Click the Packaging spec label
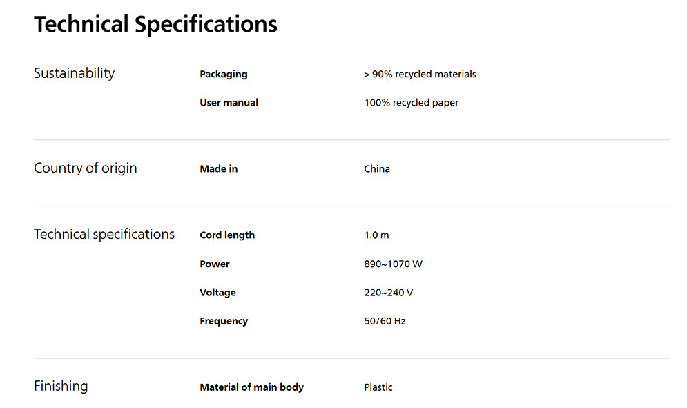Viewport: 687px width, 408px height. click(223, 74)
